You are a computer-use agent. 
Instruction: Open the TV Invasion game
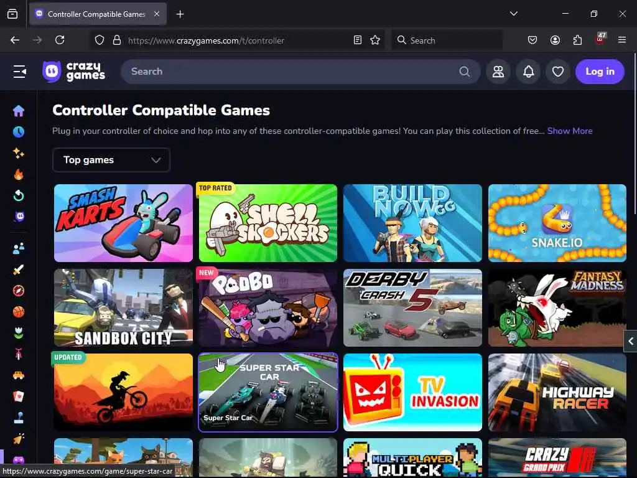pyautogui.click(x=413, y=392)
